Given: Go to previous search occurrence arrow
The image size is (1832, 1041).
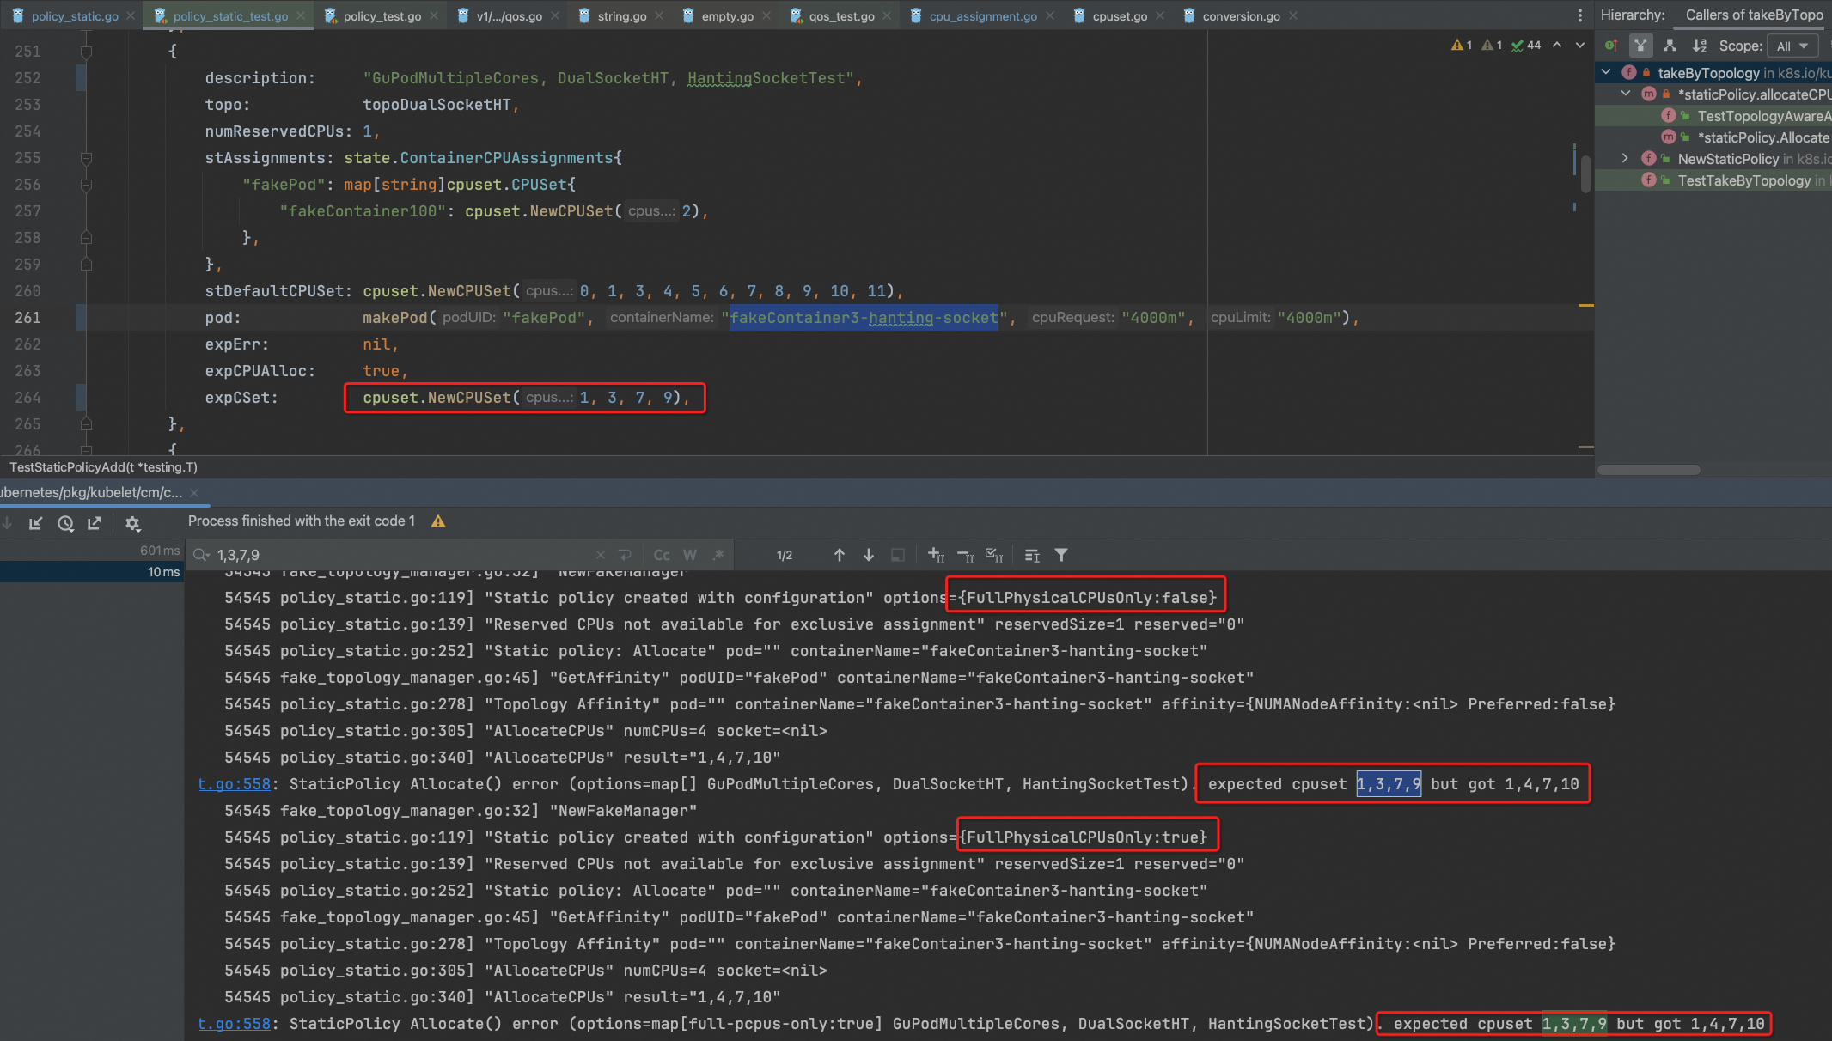Looking at the screenshot, I should point(840,555).
